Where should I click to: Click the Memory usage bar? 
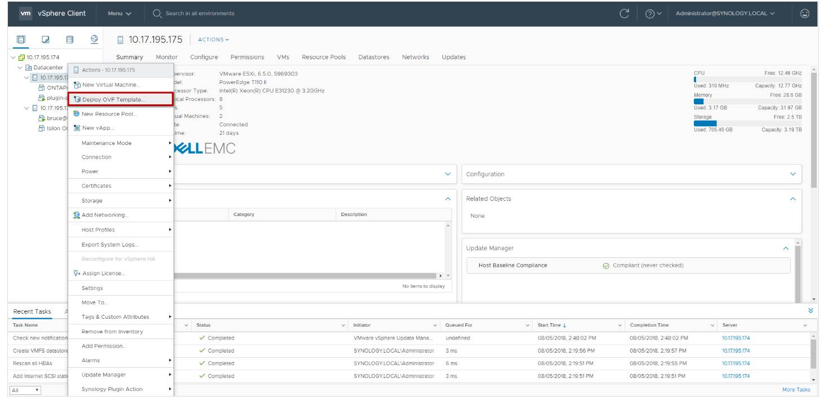747,102
